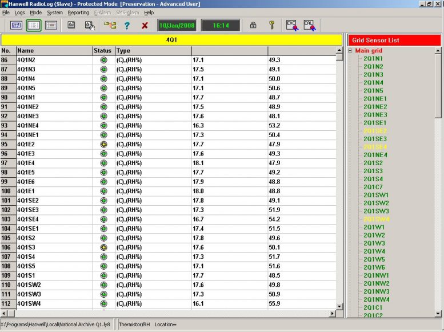444x332 pixels.
Task: Click the Status column header
Action: pyautogui.click(x=103, y=51)
